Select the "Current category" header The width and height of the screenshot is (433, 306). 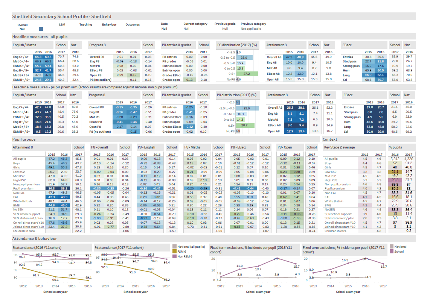point(195,24)
